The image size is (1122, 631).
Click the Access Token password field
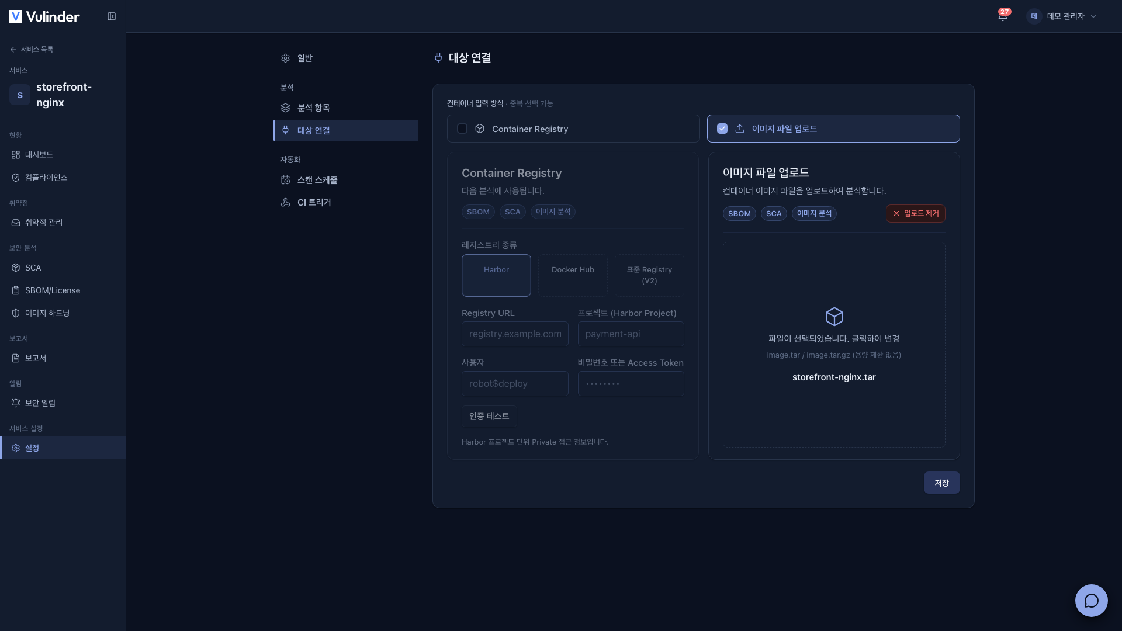coord(631,384)
